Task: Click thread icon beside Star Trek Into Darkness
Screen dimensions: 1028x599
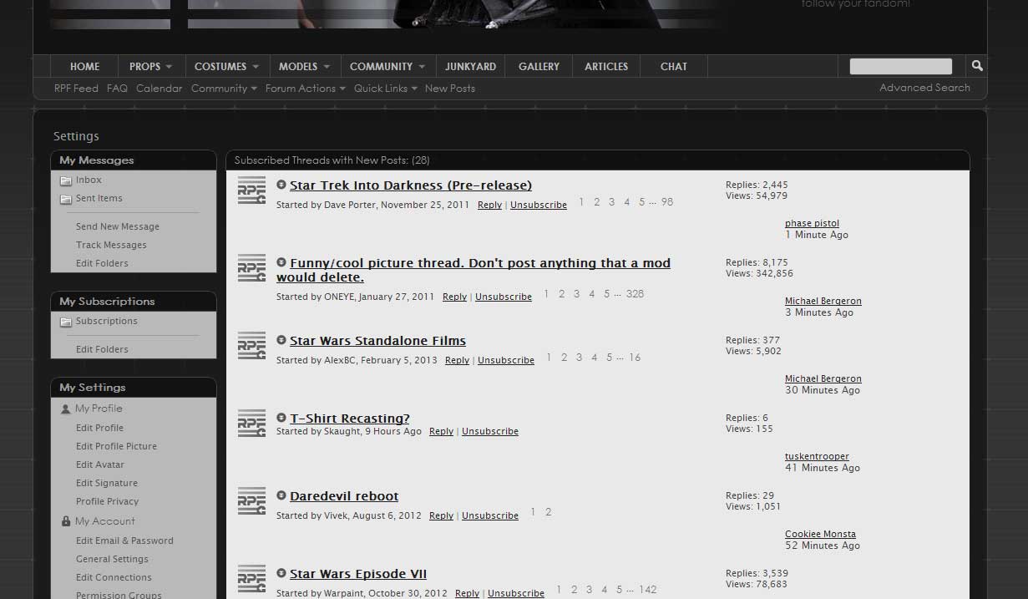Action: [x=252, y=190]
